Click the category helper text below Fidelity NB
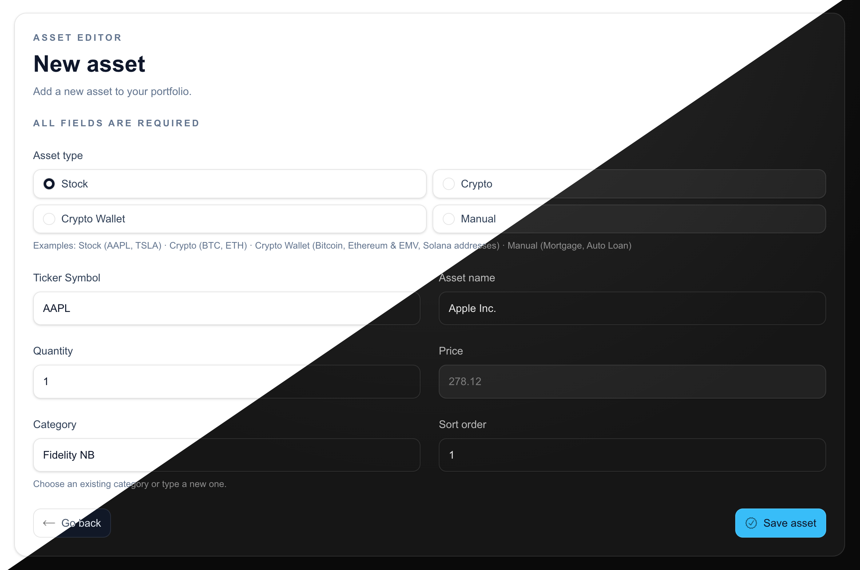Screen dimensions: 860x570 pyautogui.click(x=130, y=484)
